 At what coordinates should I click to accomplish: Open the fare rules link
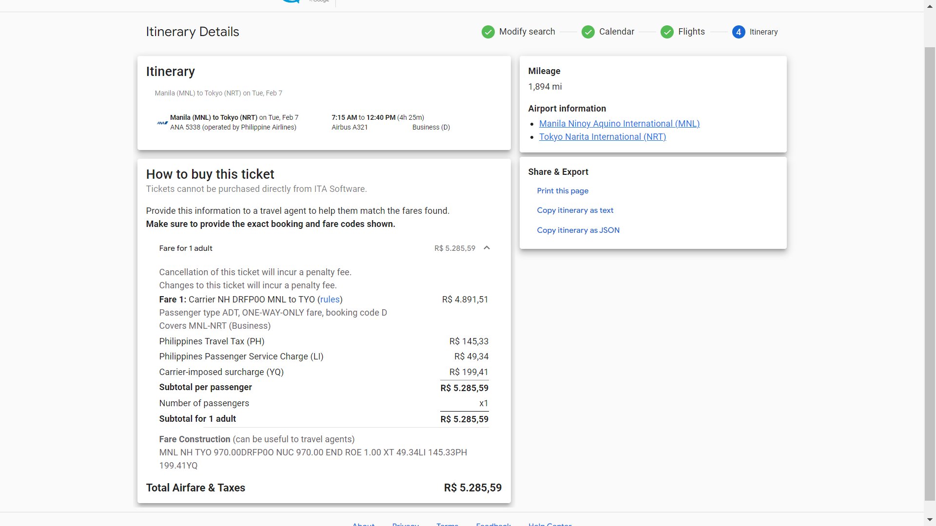coord(330,300)
